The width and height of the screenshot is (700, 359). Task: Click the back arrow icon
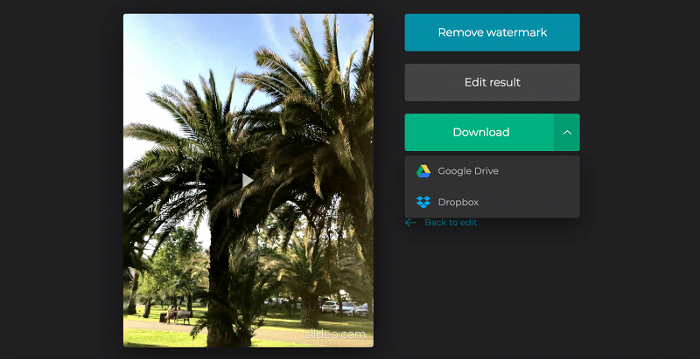click(410, 222)
